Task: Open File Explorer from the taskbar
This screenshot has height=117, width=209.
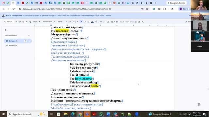Action: tap(66, 114)
